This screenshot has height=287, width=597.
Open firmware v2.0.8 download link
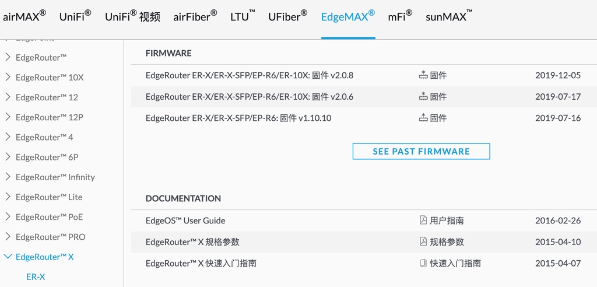coord(250,75)
